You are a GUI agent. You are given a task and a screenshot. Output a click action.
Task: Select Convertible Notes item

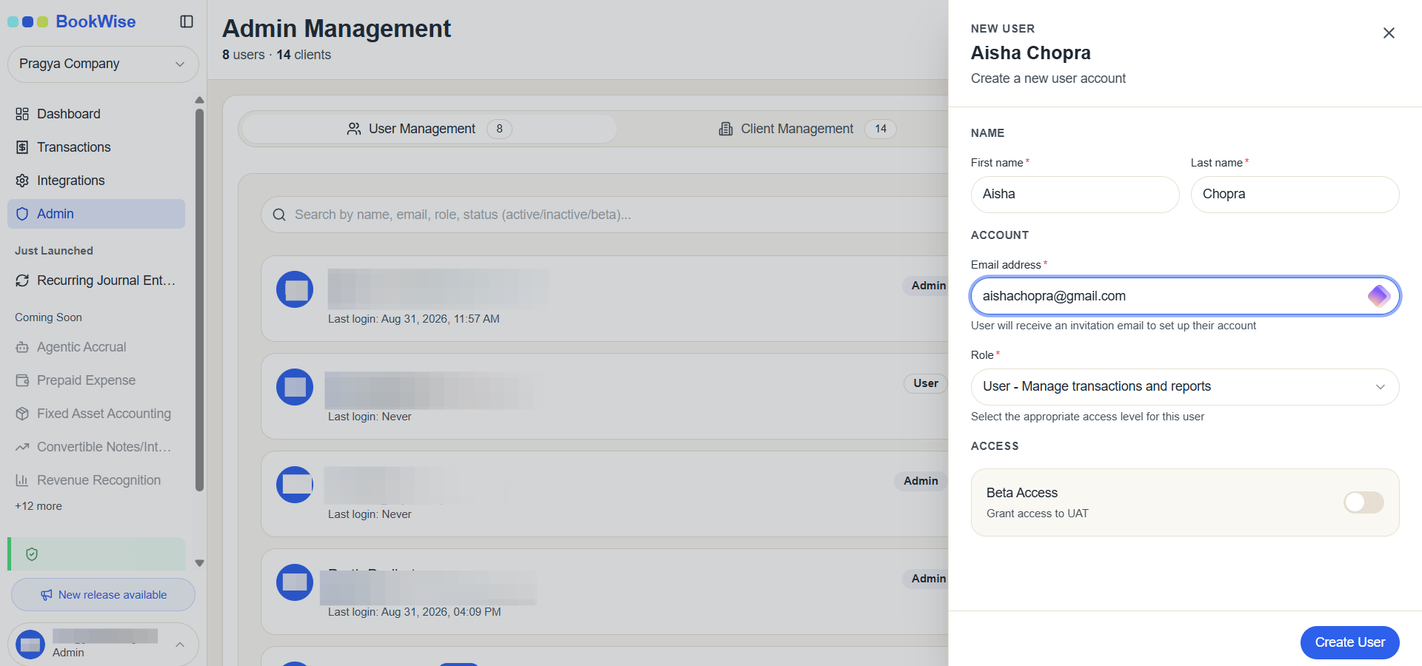[96, 447]
